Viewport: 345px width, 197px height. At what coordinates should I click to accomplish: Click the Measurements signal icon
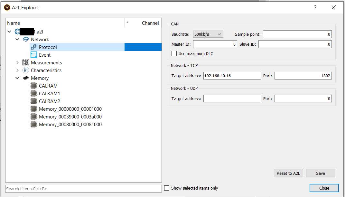pos(26,63)
